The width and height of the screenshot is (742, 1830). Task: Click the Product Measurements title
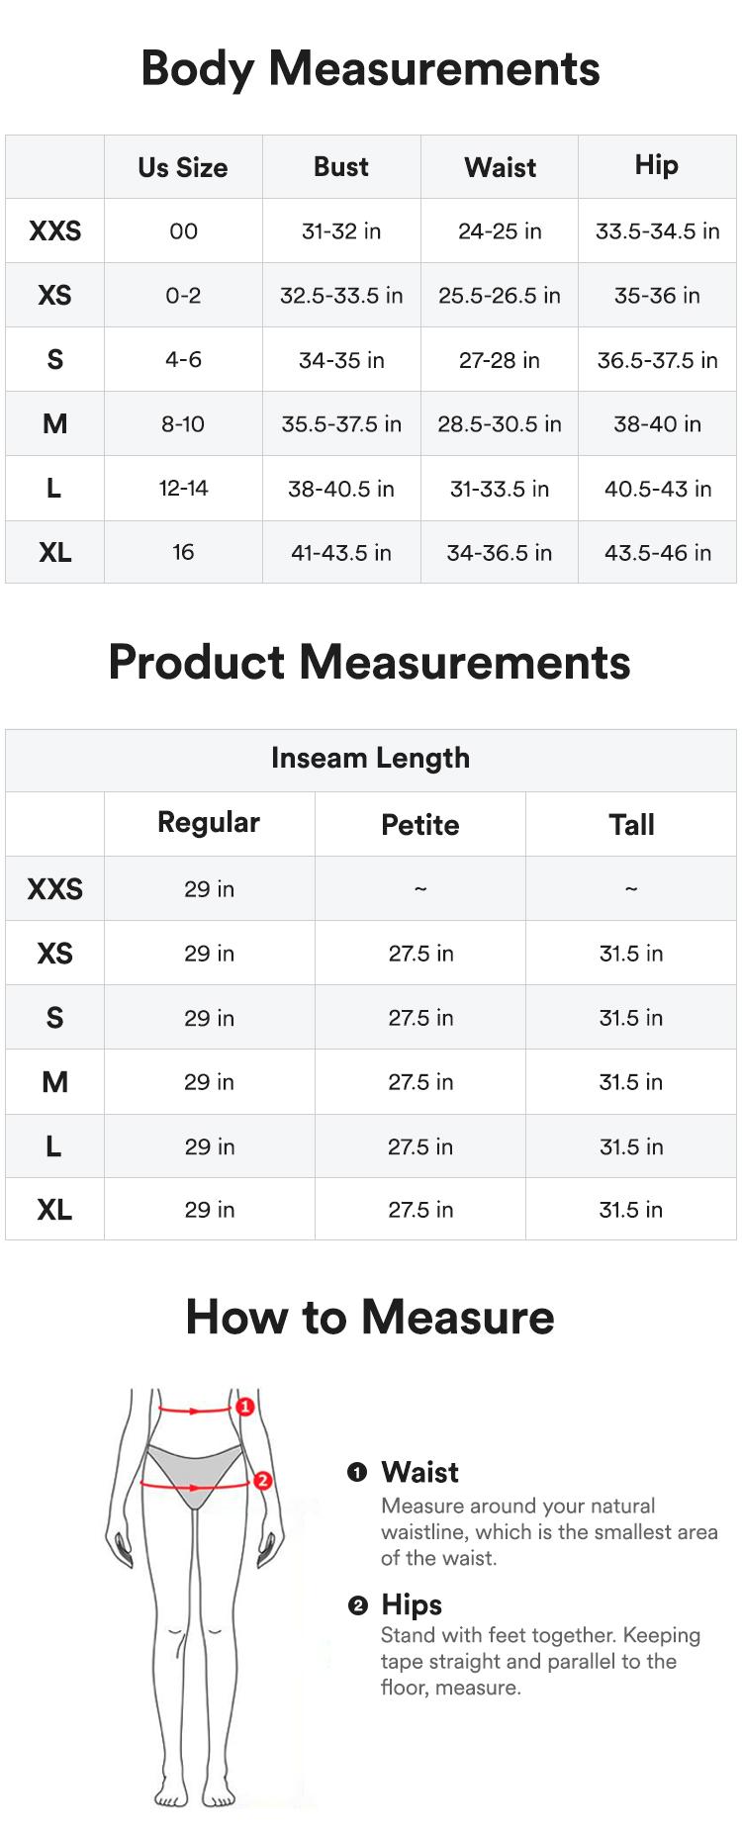click(x=370, y=662)
